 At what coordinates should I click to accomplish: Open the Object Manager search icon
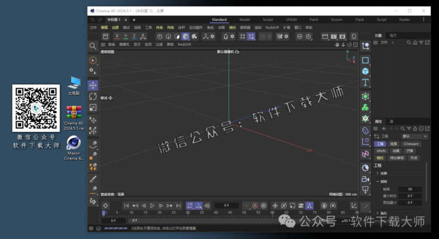[x=409, y=42]
